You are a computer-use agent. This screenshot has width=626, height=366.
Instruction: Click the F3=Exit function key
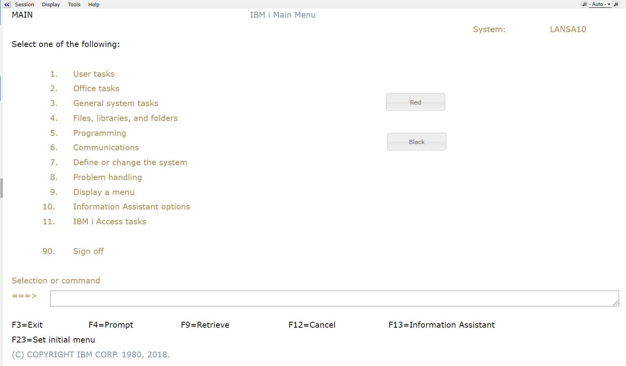tap(27, 325)
